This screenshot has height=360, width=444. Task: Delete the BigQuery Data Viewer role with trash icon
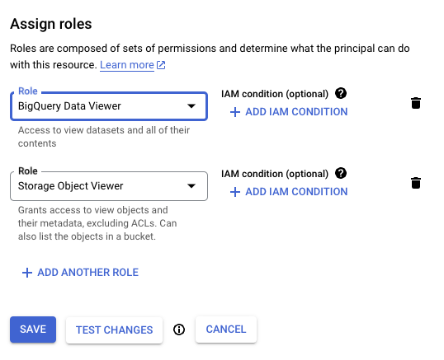[416, 103]
